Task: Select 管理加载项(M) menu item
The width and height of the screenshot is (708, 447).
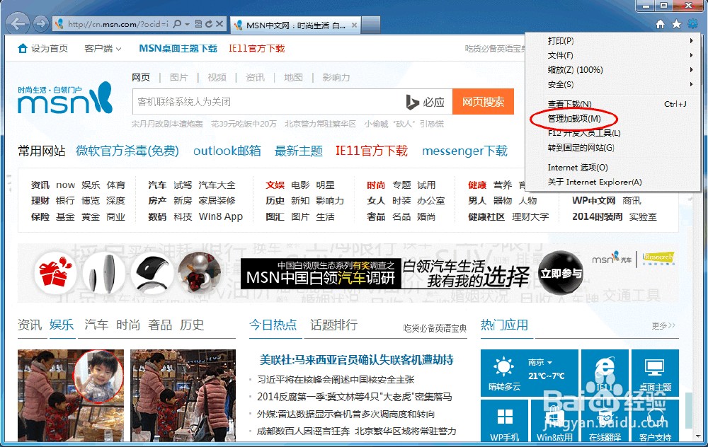Action: click(x=612, y=118)
